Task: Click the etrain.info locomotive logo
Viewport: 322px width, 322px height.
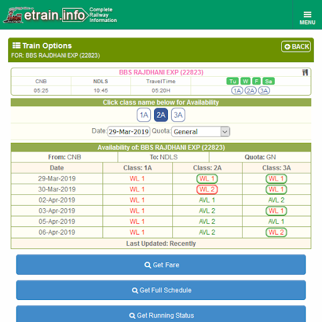Action: pos(13,15)
